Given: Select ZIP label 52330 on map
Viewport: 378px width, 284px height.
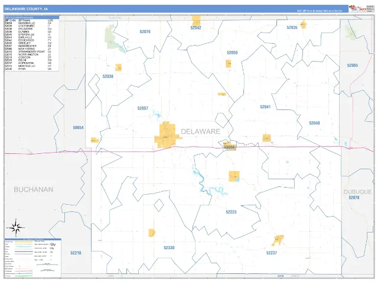Looking at the screenshot, I should click(169, 248).
